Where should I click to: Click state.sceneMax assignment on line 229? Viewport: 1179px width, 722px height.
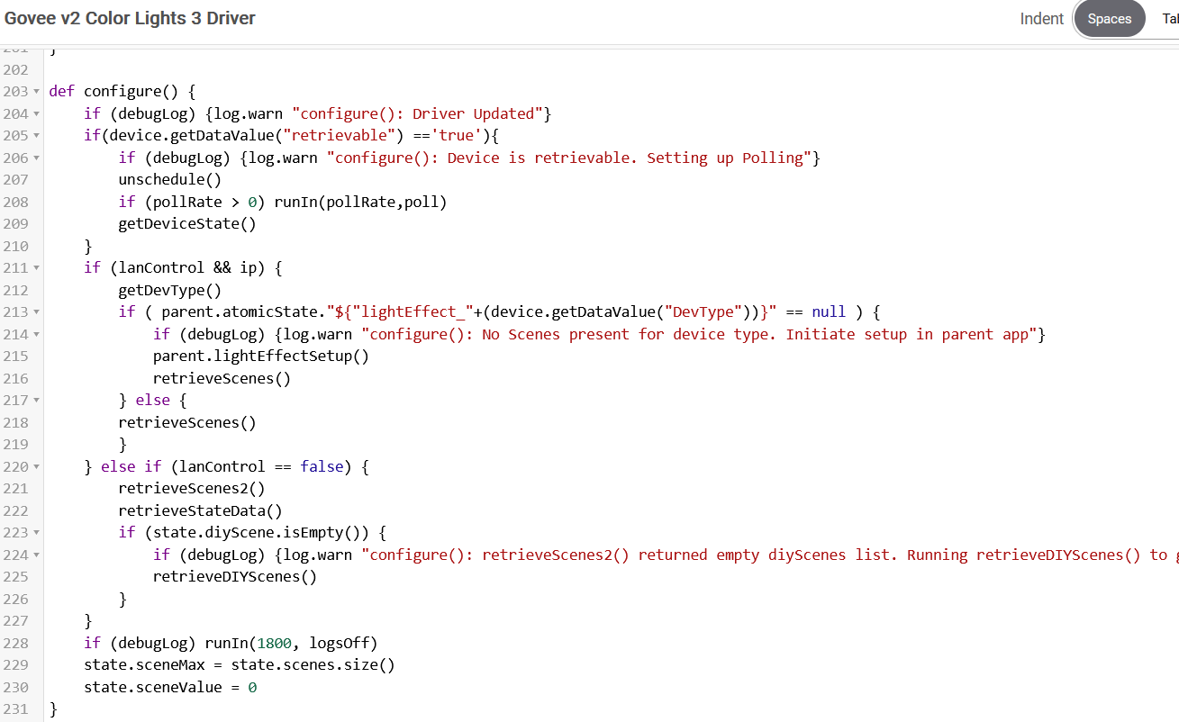[x=240, y=664]
